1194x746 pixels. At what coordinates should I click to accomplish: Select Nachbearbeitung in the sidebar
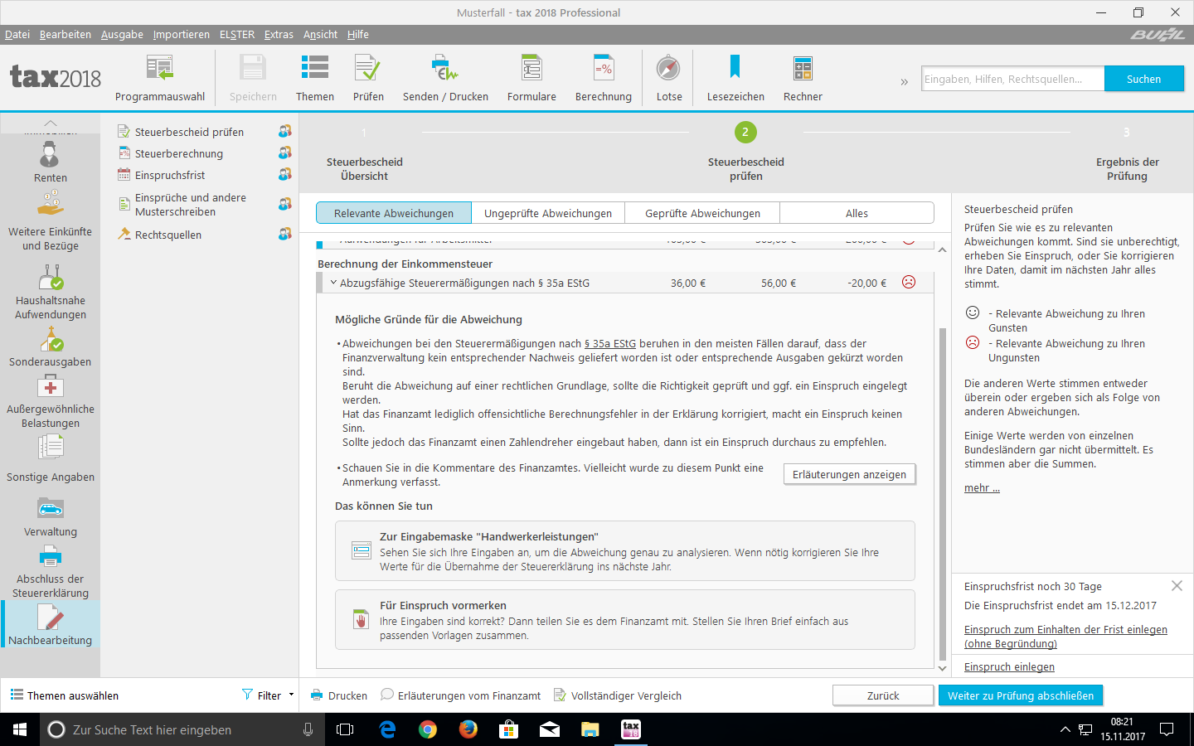(x=51, y=624)
